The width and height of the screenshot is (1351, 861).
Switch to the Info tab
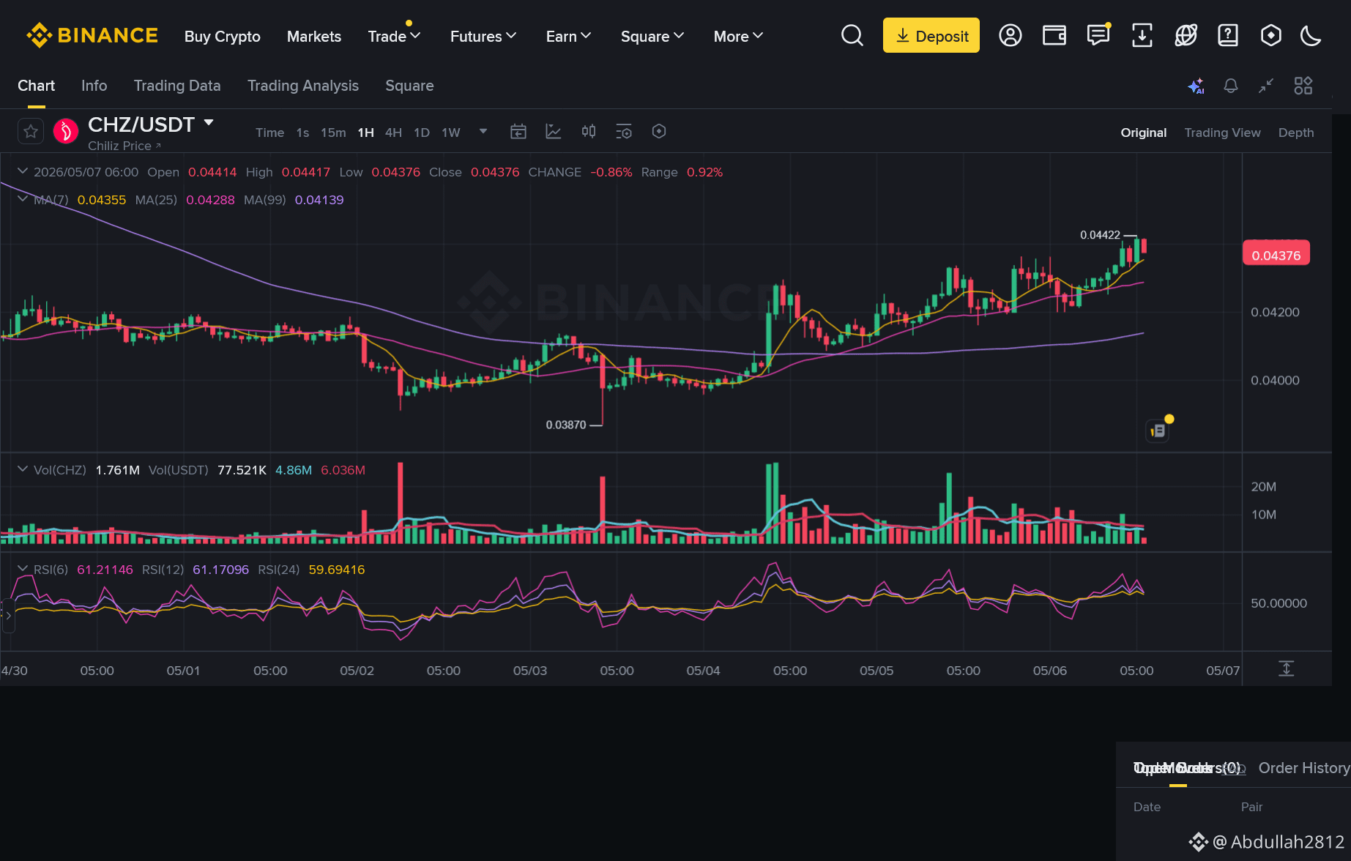[x=94, y=86]
